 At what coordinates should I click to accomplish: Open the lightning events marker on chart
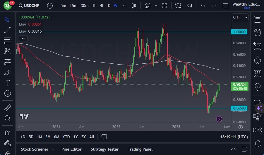(219, 119)
